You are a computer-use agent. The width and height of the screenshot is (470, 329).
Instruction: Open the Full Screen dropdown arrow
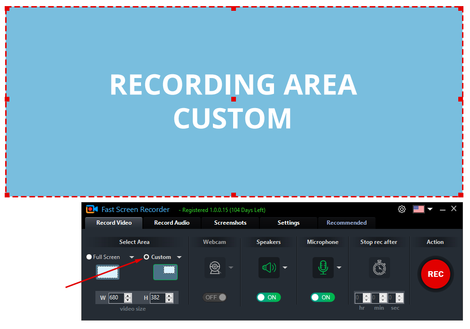132,257
